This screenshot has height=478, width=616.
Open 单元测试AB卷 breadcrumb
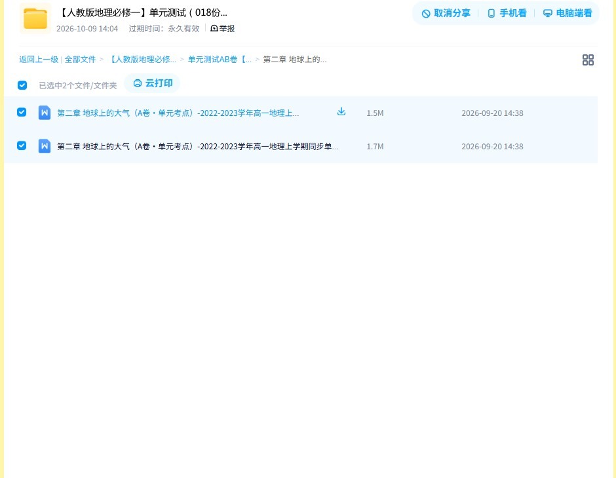pyautogui.click(x=220, y=60)
